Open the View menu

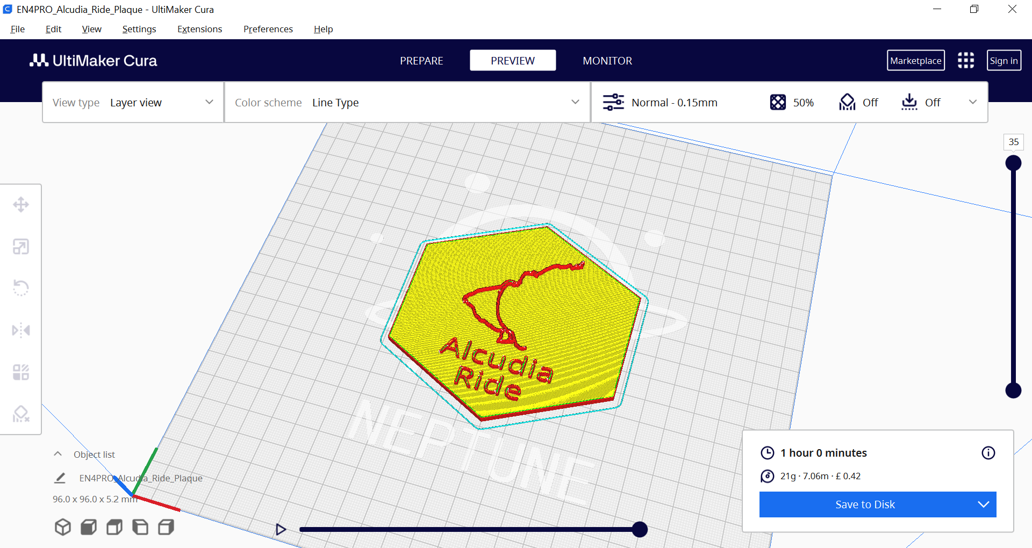click(91, 29)
